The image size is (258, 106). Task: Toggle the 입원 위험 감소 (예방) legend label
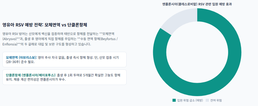pyautogui.click(x=190, y=100)
